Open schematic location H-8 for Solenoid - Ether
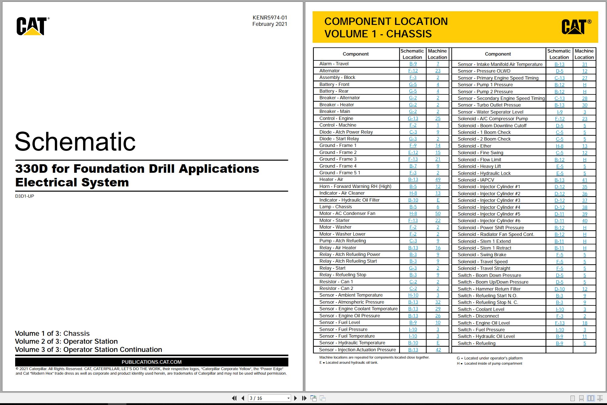Viewport: 607px width, 405px height. point(559,146)
